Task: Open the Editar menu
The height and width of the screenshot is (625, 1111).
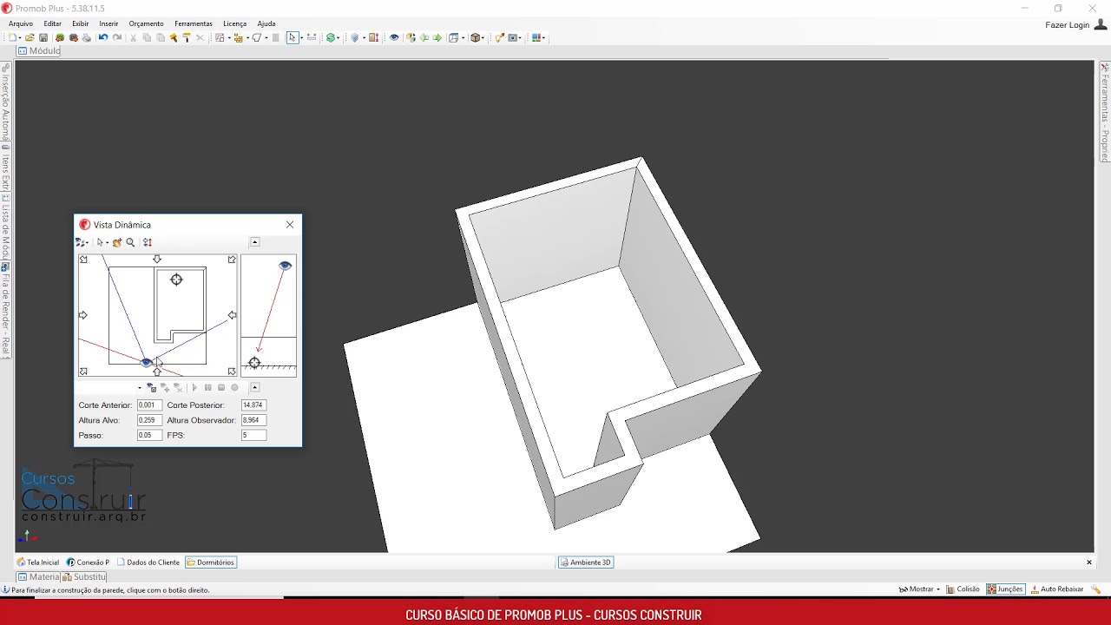Action: [x=52, y=23]
